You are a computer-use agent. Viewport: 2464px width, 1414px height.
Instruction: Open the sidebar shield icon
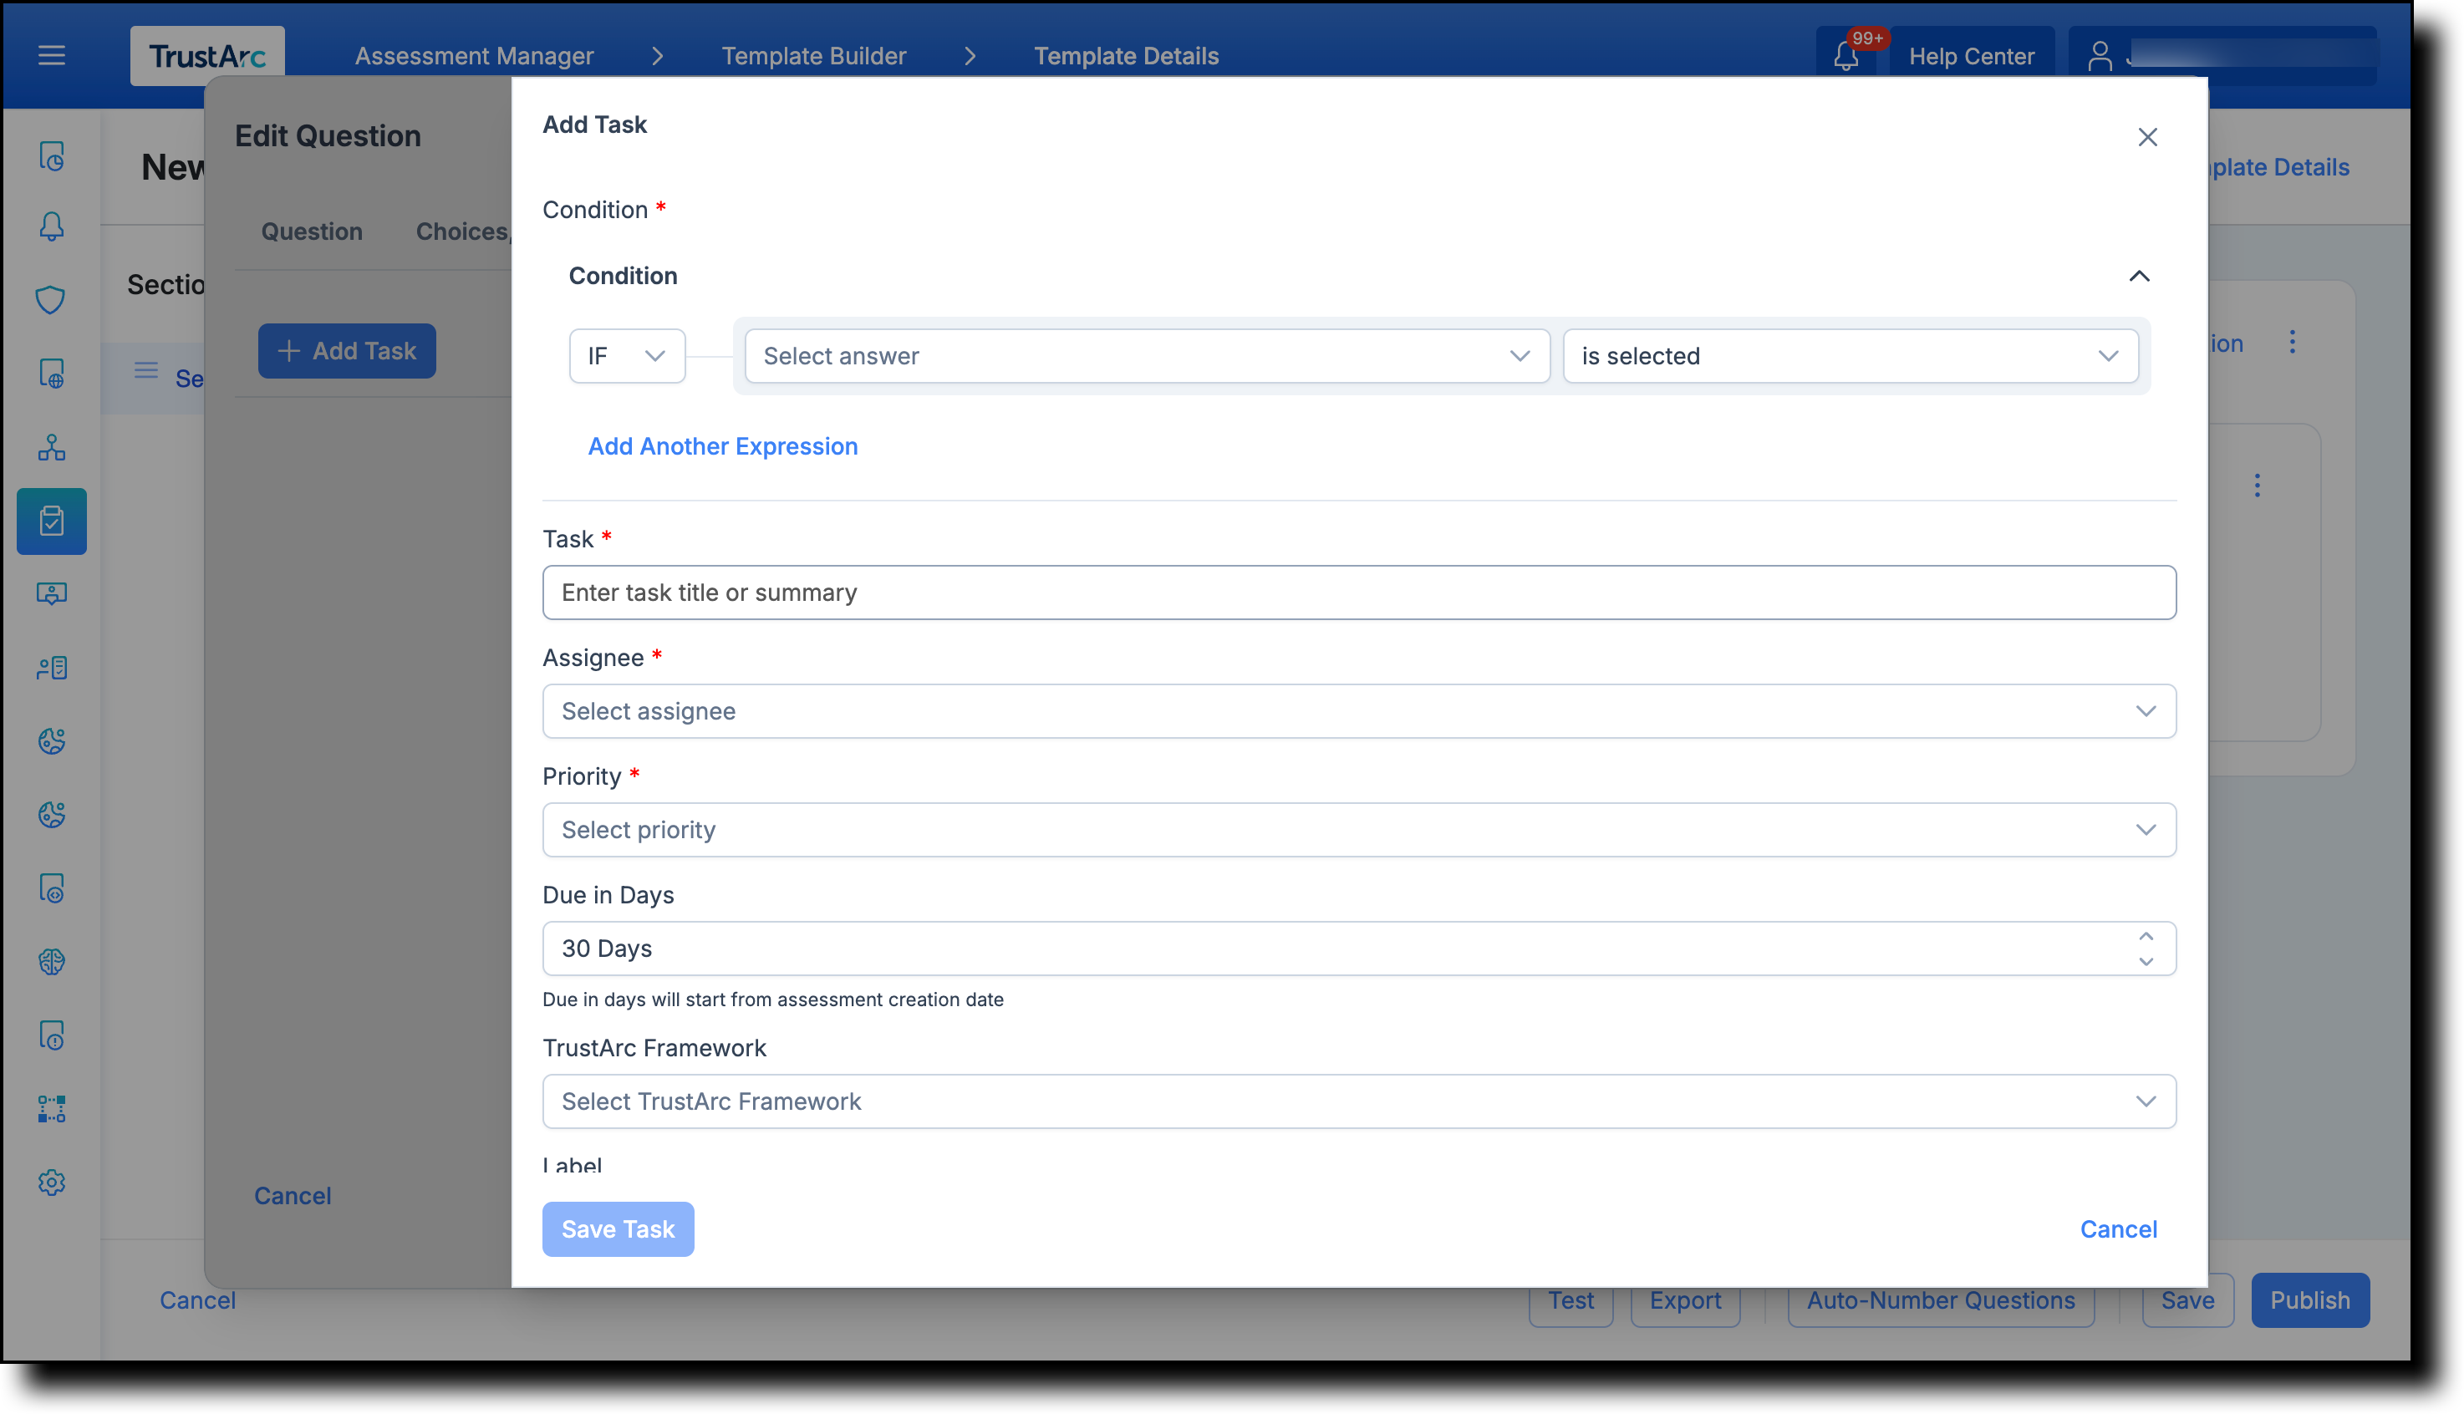(52, 300)
